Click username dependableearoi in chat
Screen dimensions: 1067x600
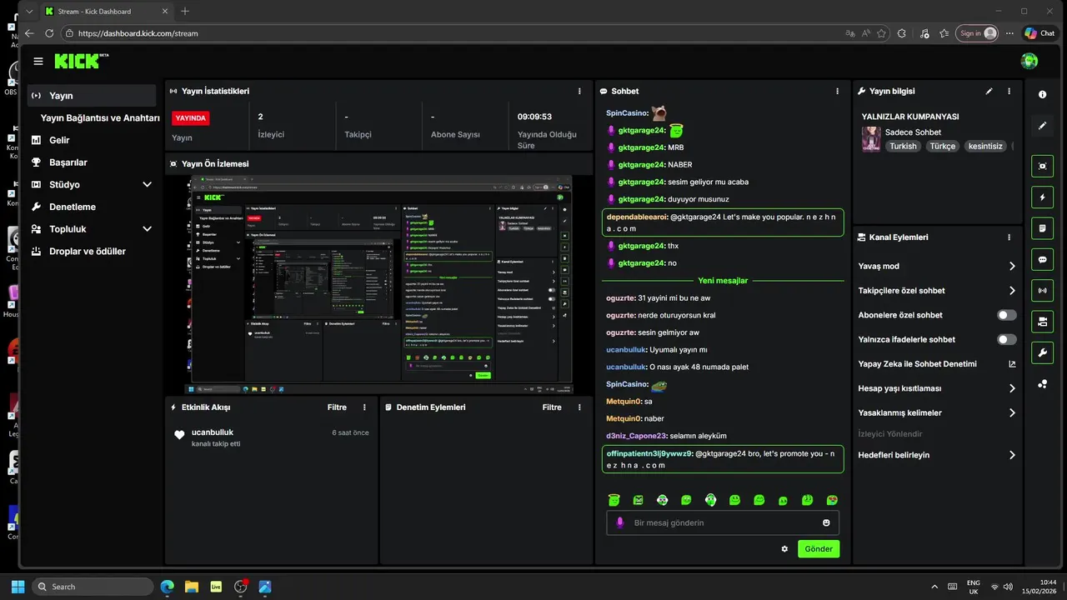pos(638,217)
